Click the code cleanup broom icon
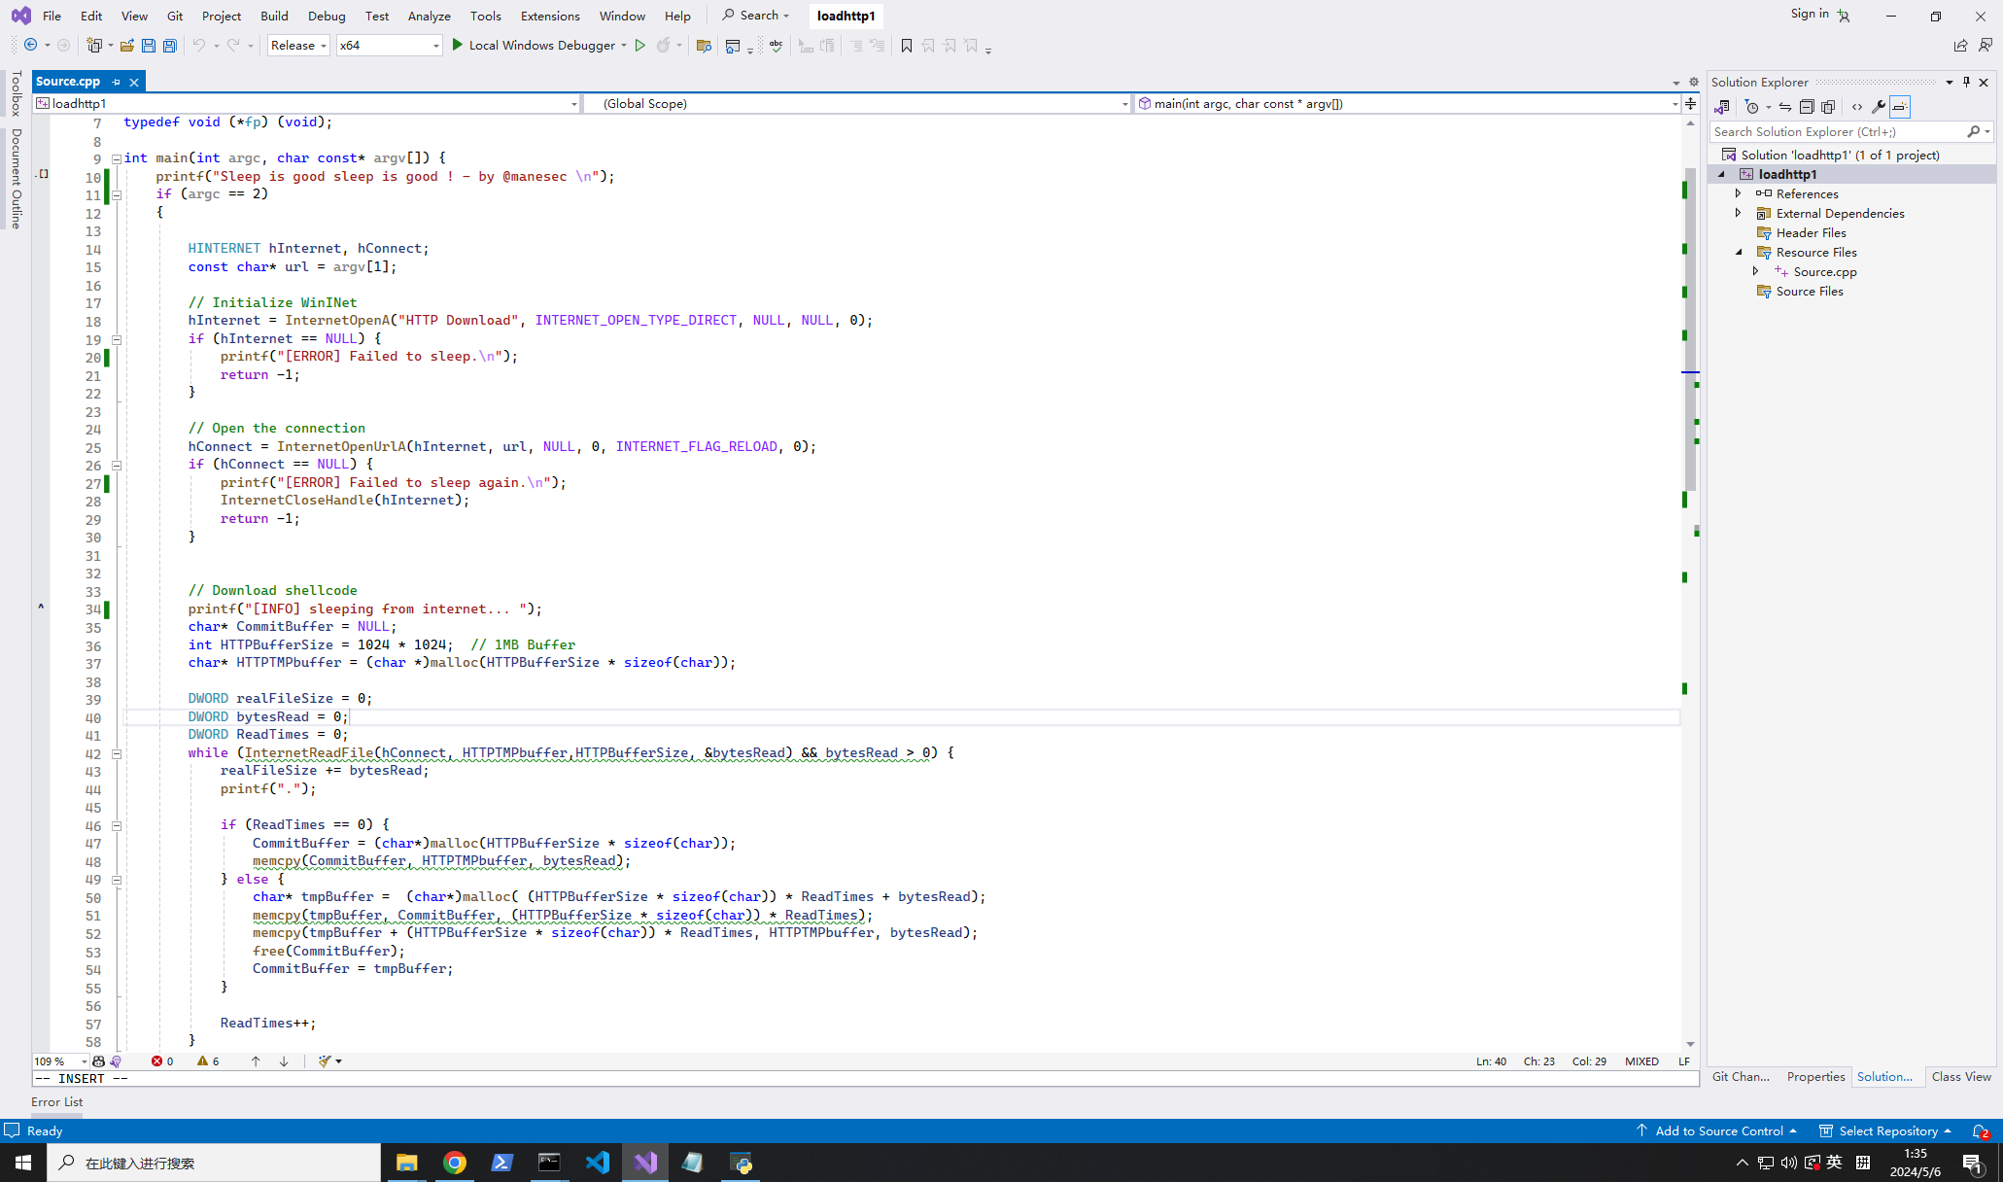The image size is (2003, 1182). pos(325,1061)
